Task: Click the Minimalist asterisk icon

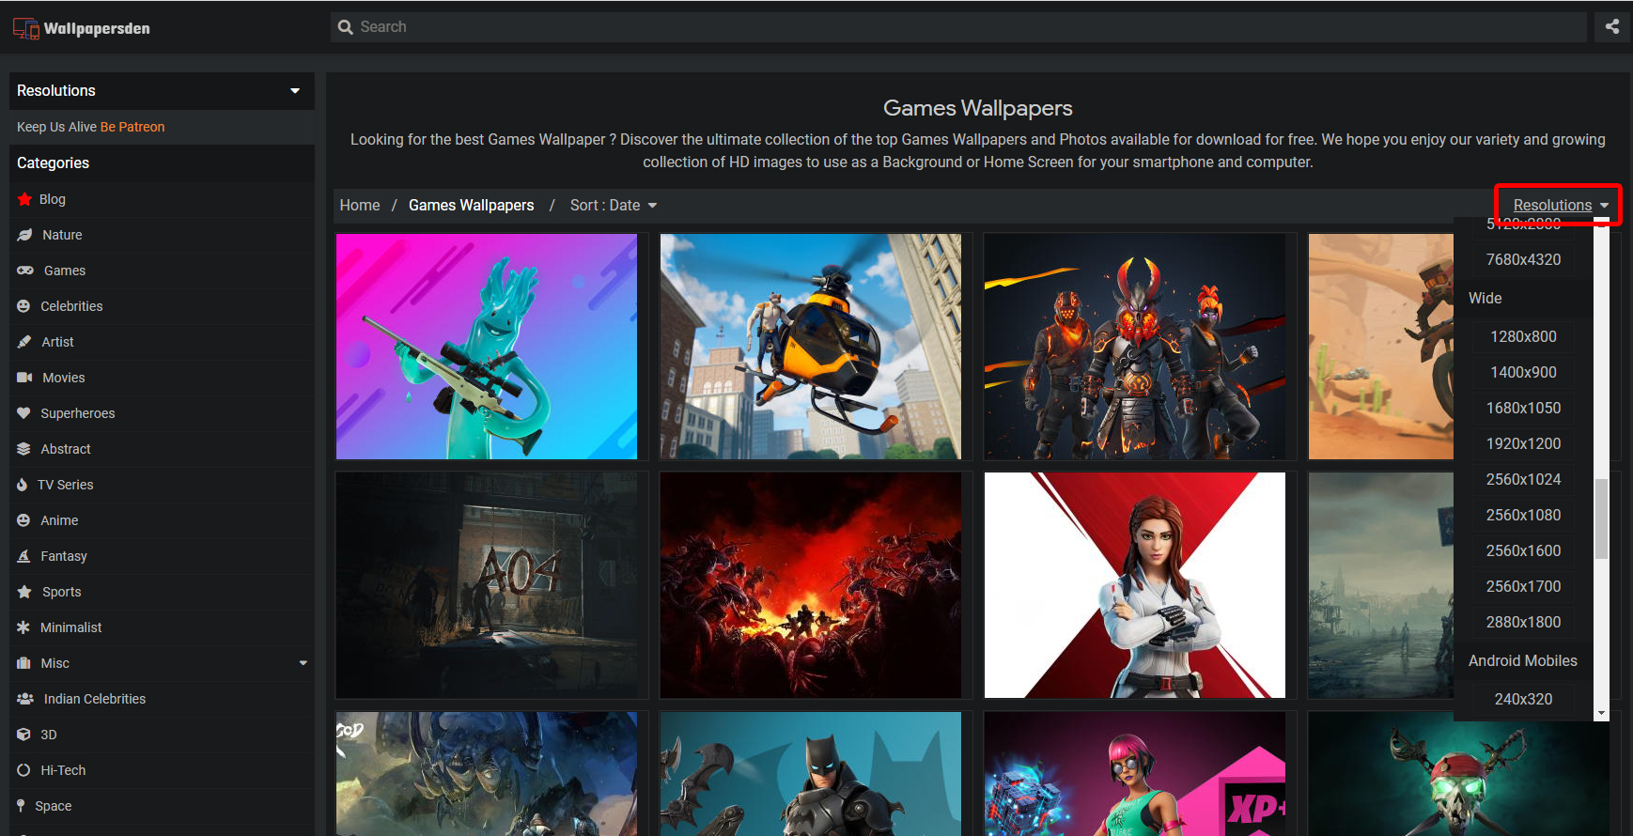Action: click(x=23, y=627)
